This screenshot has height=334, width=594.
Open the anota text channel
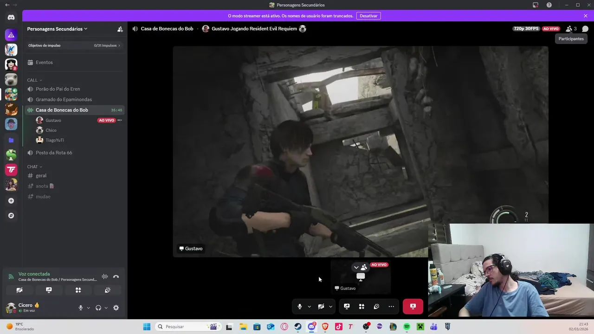click(x=74, y=186)
